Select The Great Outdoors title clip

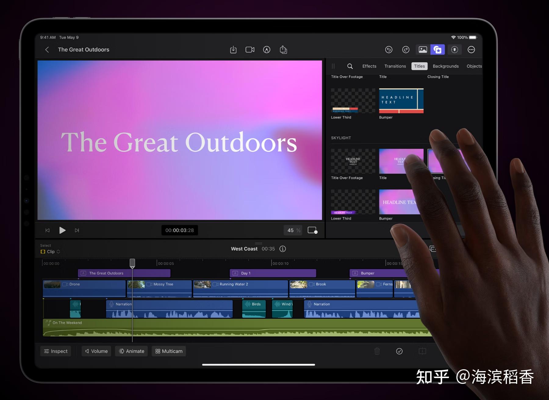pos(124,273)
